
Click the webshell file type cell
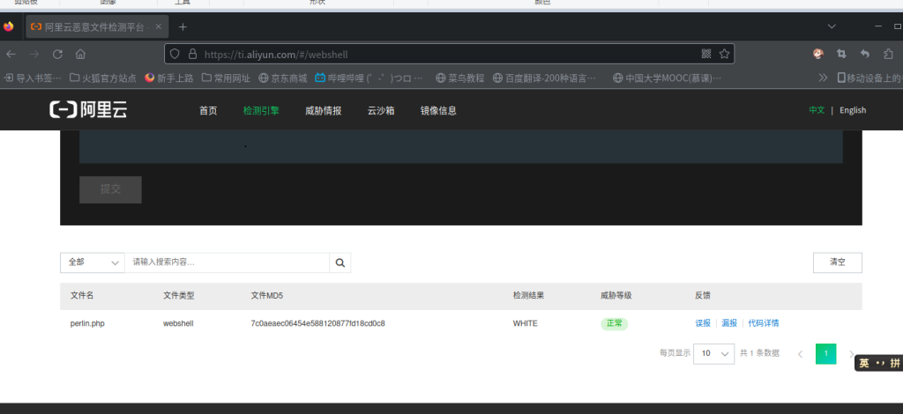(178, 324)
